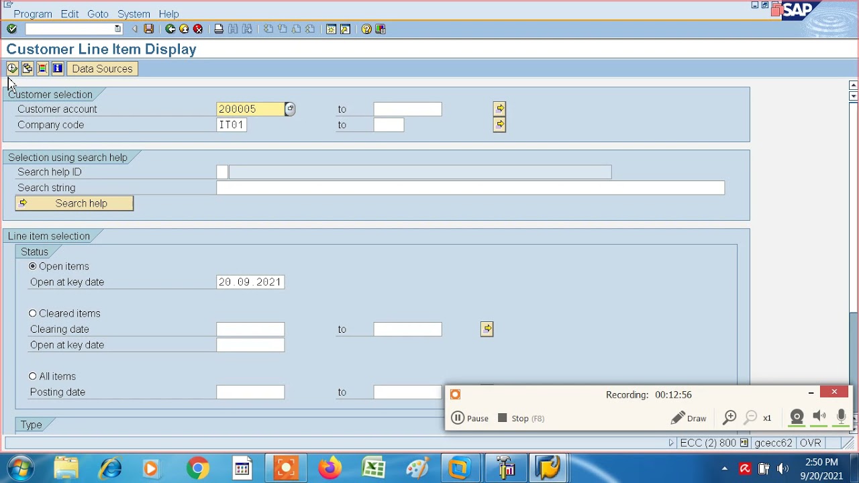Click the Customer account field containing 200005
Screen dimensions: 859x483
coord(250,109)
